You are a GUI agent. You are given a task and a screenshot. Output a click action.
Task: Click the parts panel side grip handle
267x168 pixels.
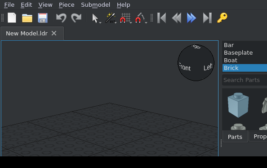(221, 143)
